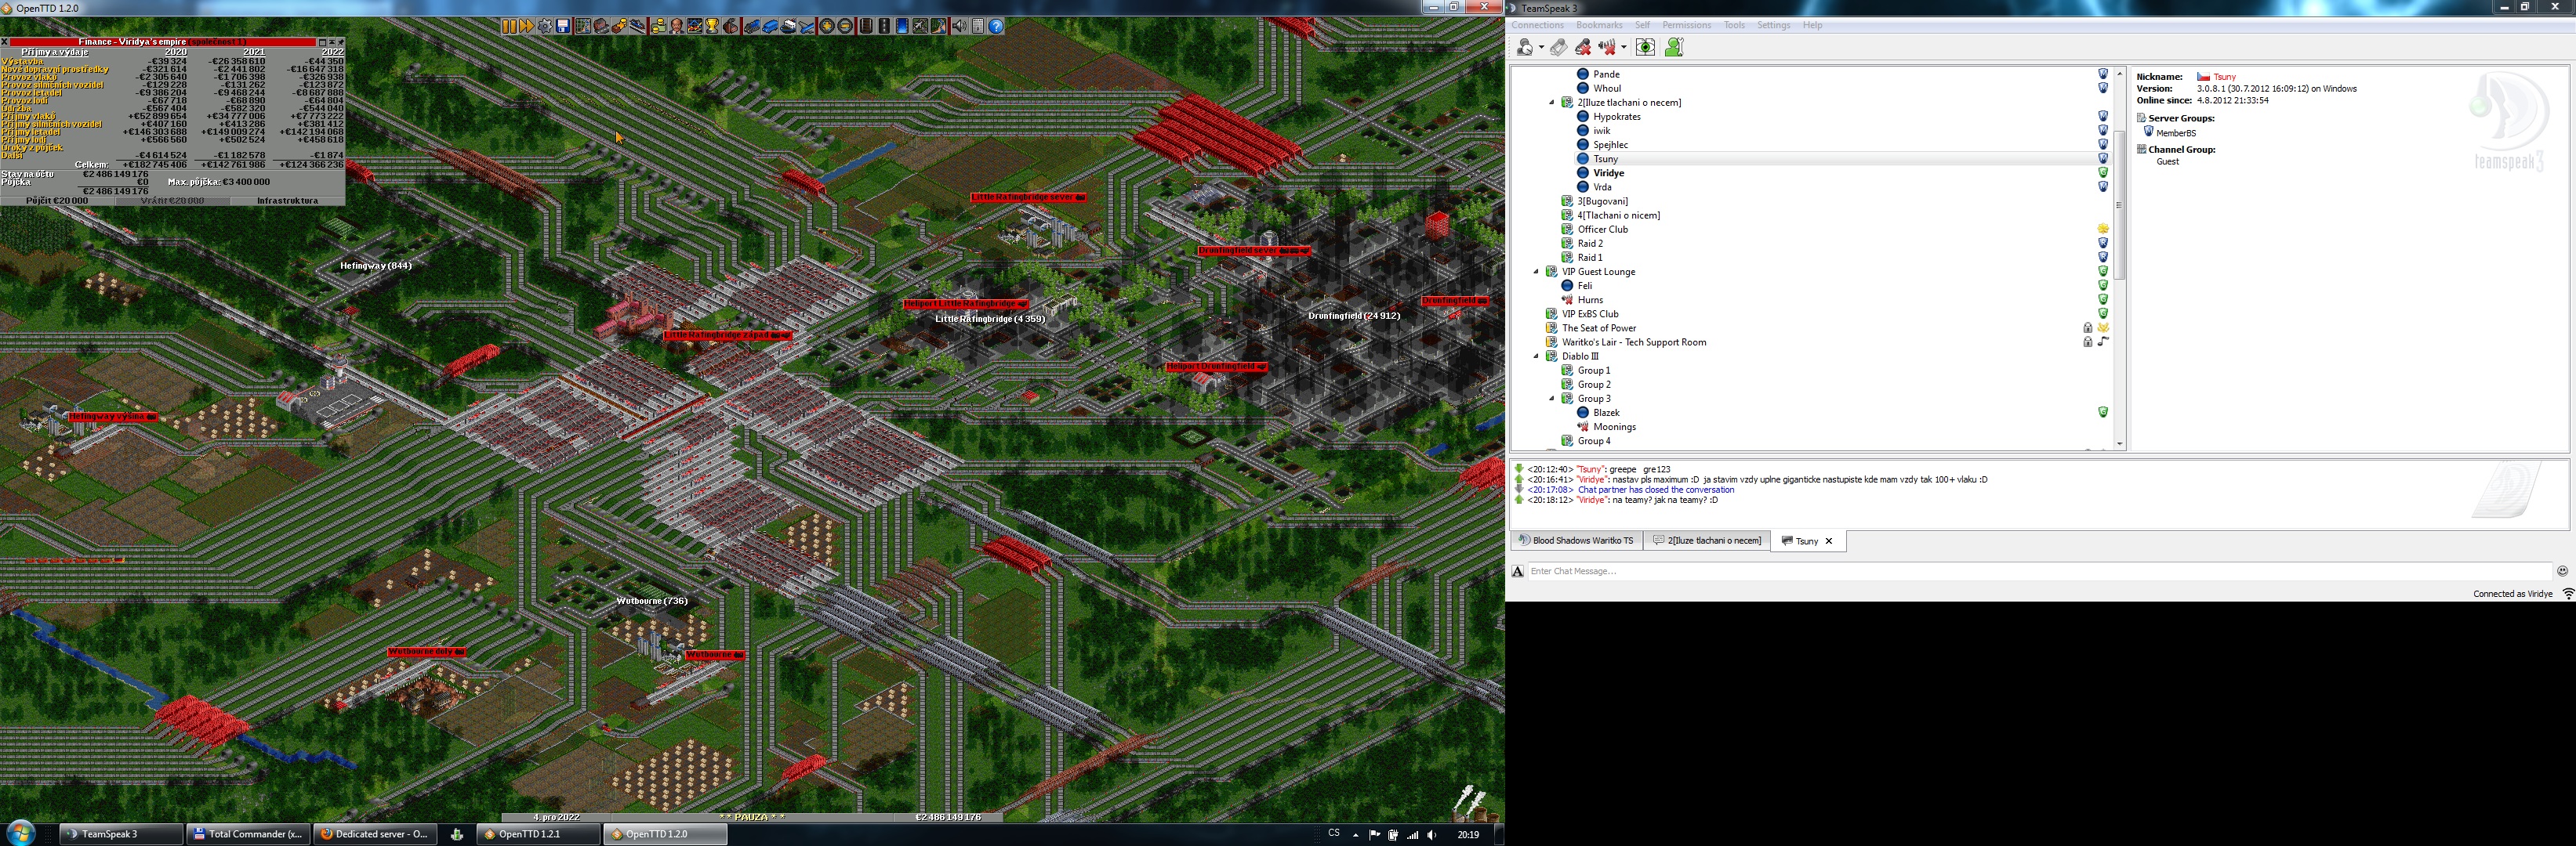Open the subsidies icon
The height and width of the screenshot is (846, 2576).
click(620, 26)
